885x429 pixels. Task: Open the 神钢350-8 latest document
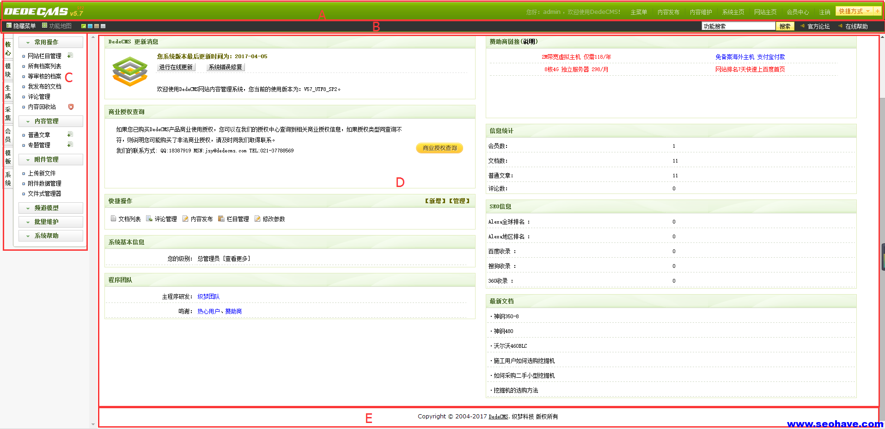[506, 316]
